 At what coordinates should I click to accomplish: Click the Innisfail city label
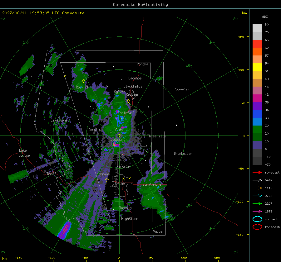(126, 113)
